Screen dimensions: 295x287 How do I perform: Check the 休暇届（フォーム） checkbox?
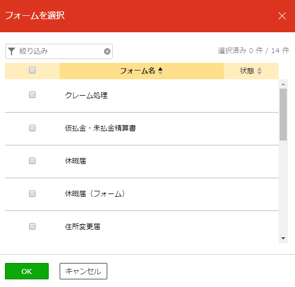[32, 194]
